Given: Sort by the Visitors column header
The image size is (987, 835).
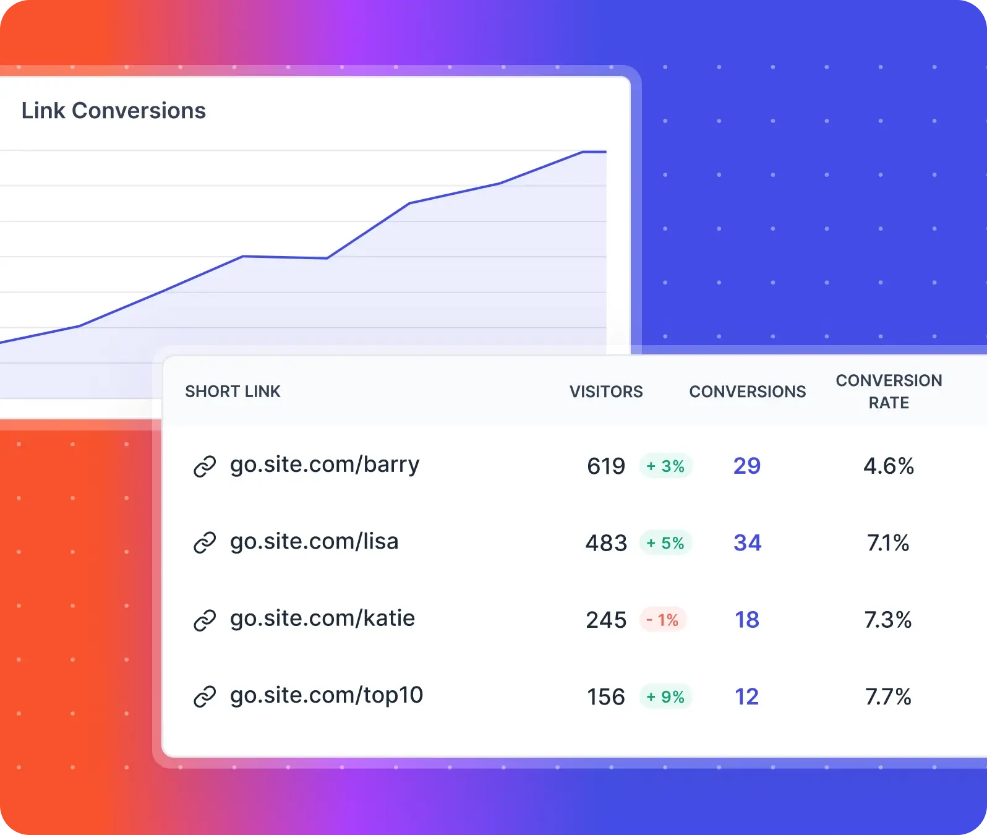Looking at the screenshot, I should [606, 392].
